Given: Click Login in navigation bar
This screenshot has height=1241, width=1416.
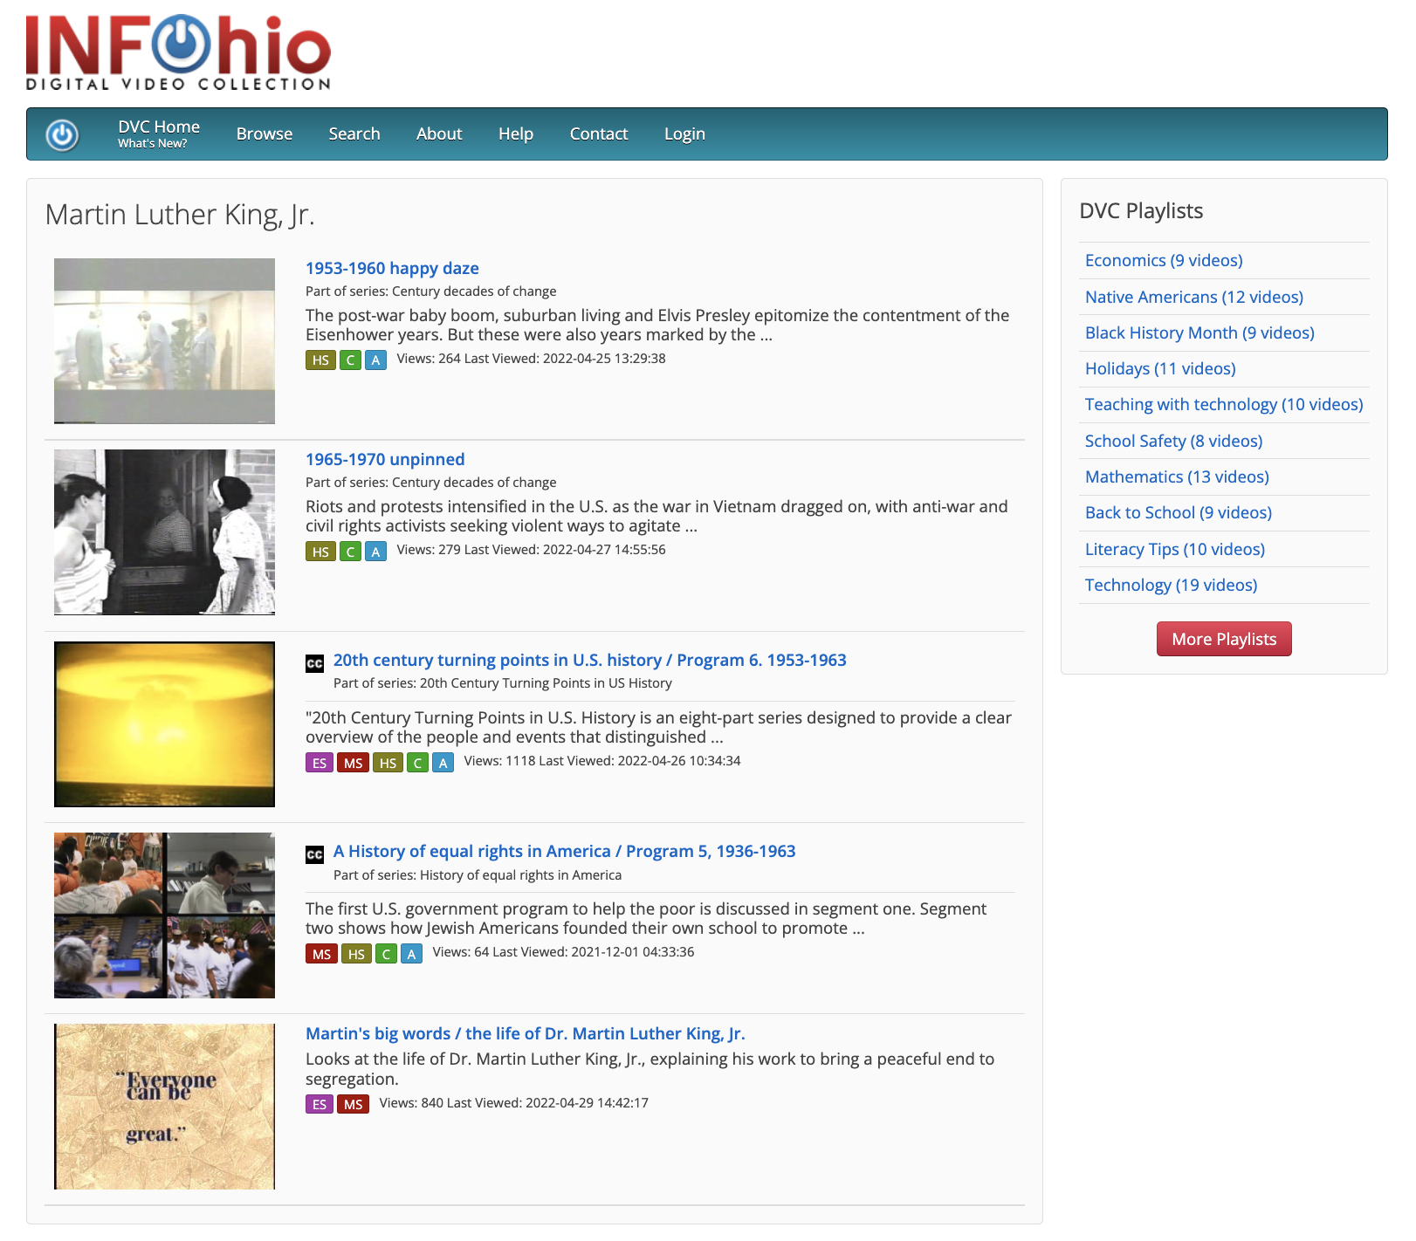Looking at the screenshot, I should coord(684,134).
